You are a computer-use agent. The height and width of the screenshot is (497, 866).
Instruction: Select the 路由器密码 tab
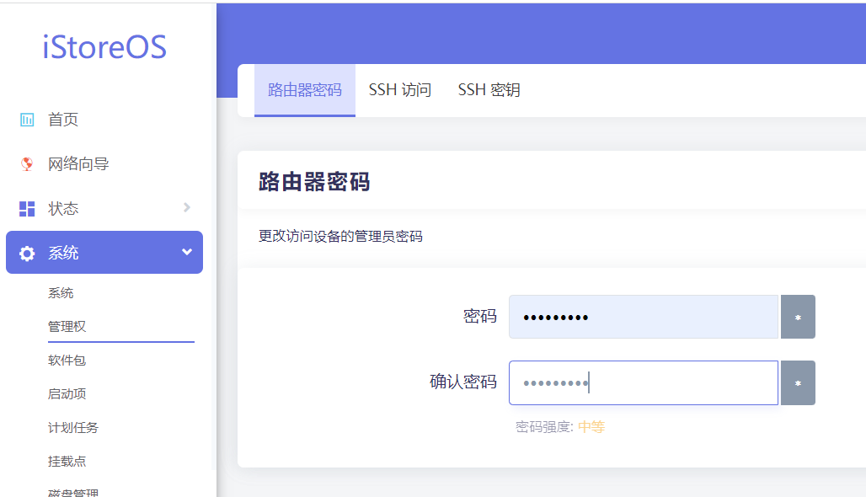point(304,89)
